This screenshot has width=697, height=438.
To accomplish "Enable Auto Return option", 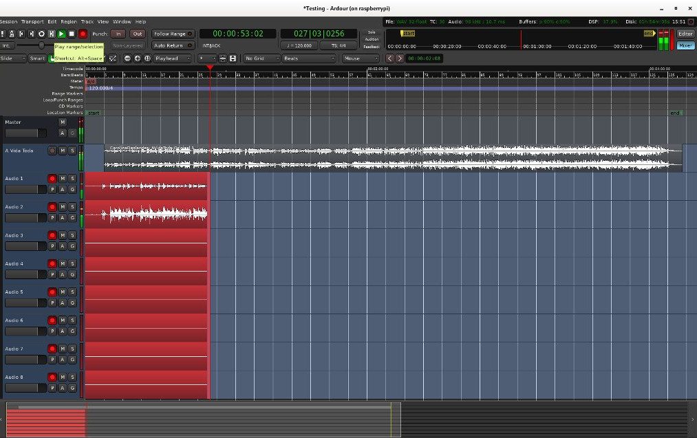I will tap(173, 46).
